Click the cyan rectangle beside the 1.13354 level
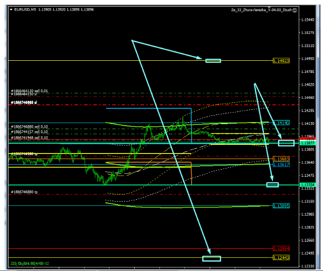The width and height of the screenshot is (323, 271). (272, 184)
